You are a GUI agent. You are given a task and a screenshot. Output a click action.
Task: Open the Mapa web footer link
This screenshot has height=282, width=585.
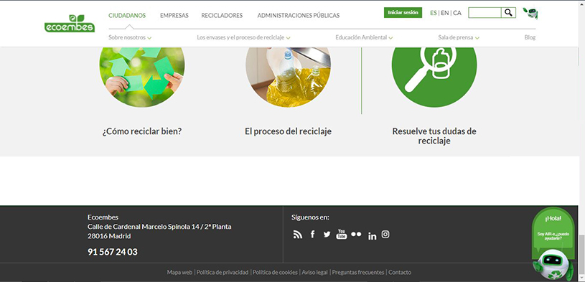[x=179, y=272]
